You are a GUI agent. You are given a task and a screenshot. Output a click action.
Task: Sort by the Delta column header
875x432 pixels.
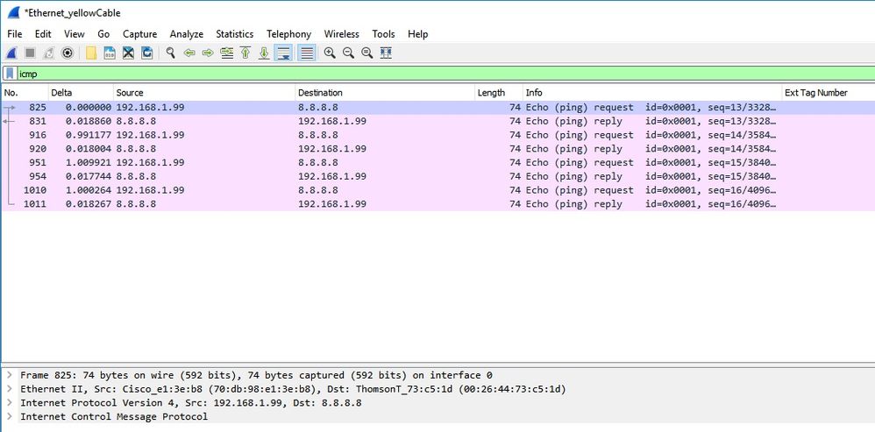click(81, 93)
